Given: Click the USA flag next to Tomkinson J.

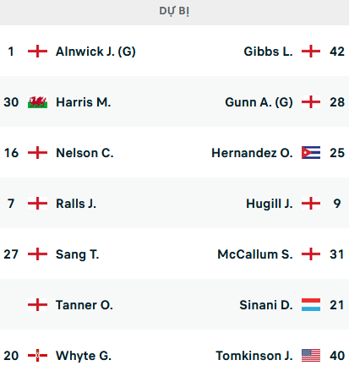Looking at the screenshot, I should pyautogui.click(x=311, y=356).
